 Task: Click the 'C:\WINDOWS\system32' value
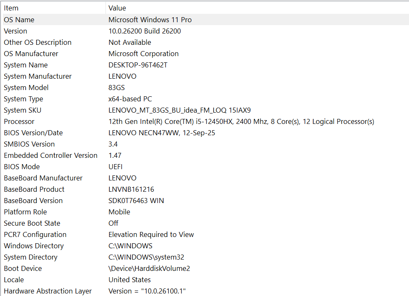pyautogui.click(x=147, y=257)
